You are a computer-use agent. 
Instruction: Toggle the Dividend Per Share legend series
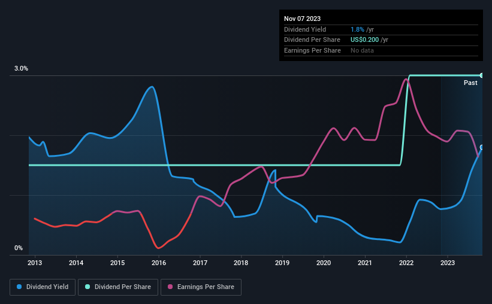point(121,287)
